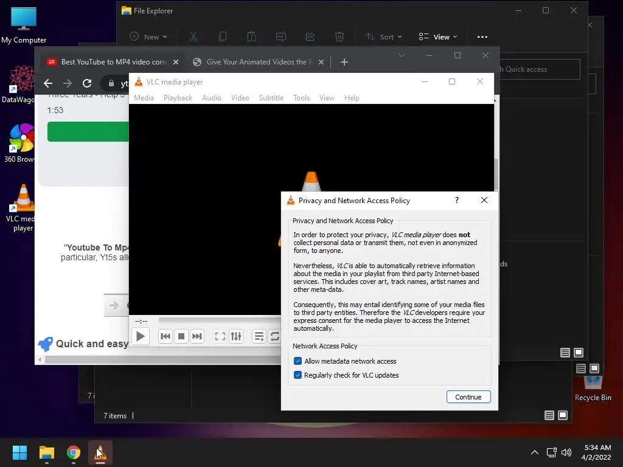
Task: Click the Quick access search field
Action: click(x=540, y=69)
